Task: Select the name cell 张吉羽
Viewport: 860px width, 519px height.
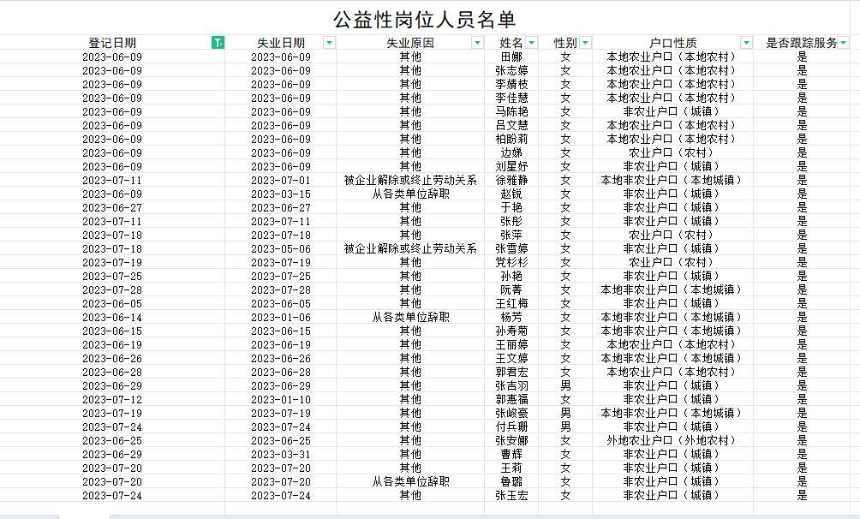Action: pos(511,386)
